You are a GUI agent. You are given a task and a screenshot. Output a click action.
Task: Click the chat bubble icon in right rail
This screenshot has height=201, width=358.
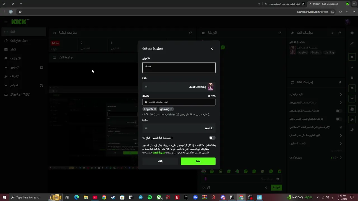pyautogui.click(x=352, y=88)
